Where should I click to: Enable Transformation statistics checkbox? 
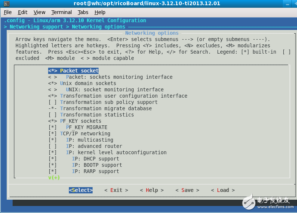pos(53,115)
